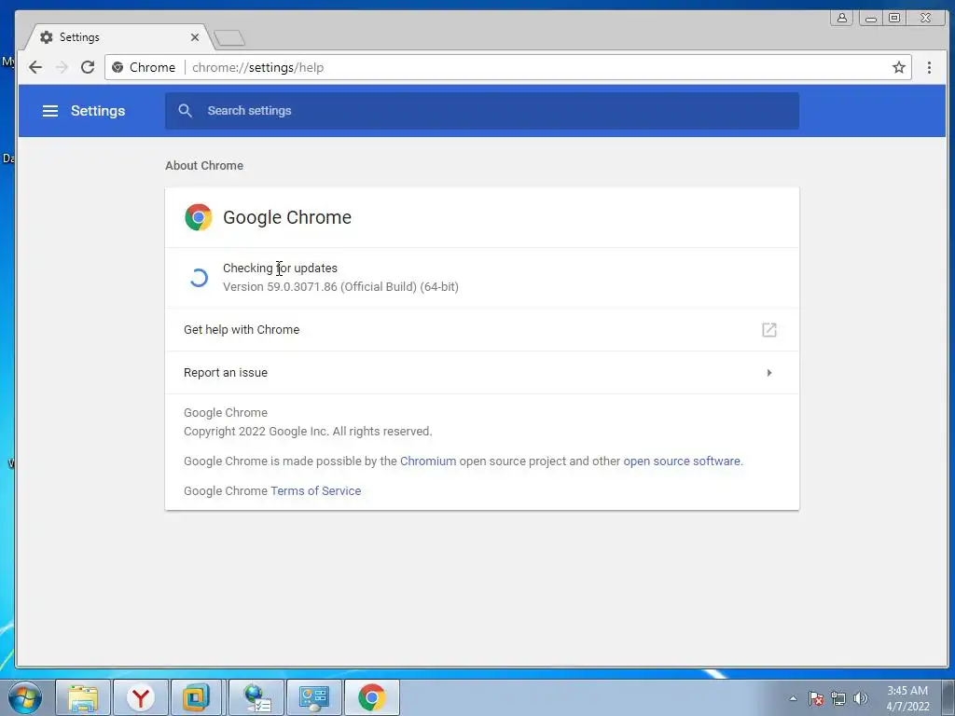Open Get help with Chrome
The width and height of the screenshot is (955, 716).
click(x=482, y=329)
